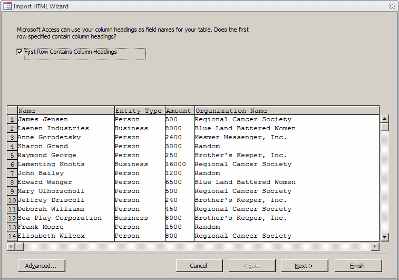The image size is (399, 280).
Task: Click the cell Sharon Grand
Action: (66, 147)
